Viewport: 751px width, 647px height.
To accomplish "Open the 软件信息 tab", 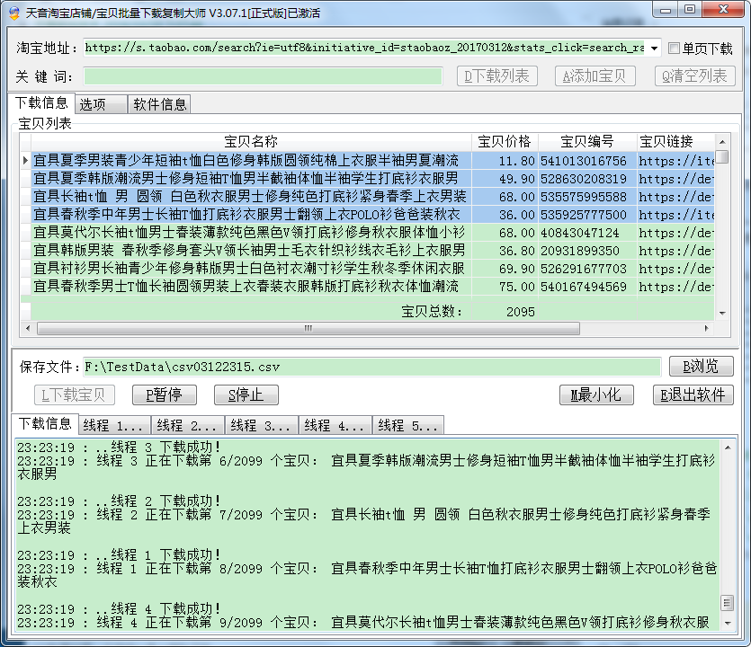I will point(159,104).
